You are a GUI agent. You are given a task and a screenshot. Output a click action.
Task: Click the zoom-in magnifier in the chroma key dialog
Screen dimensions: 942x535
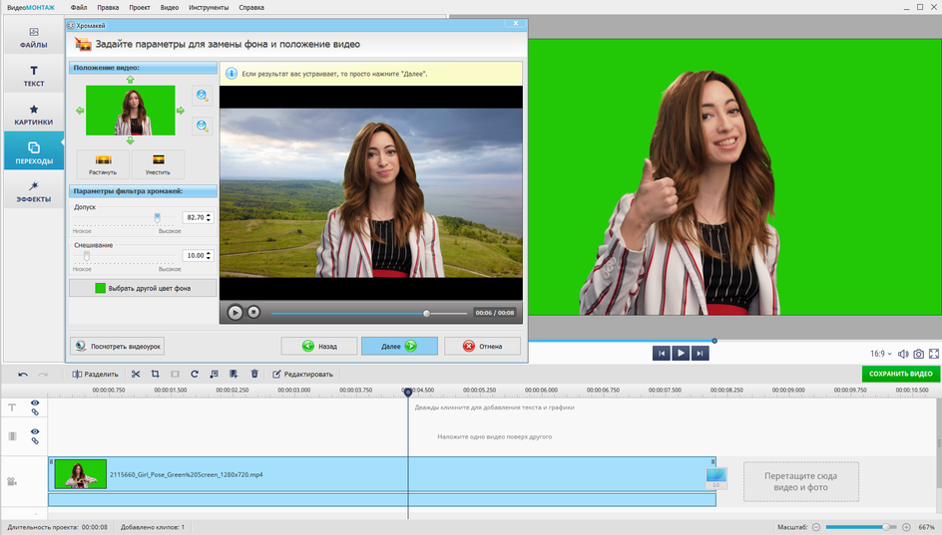(x=203, y=96)
